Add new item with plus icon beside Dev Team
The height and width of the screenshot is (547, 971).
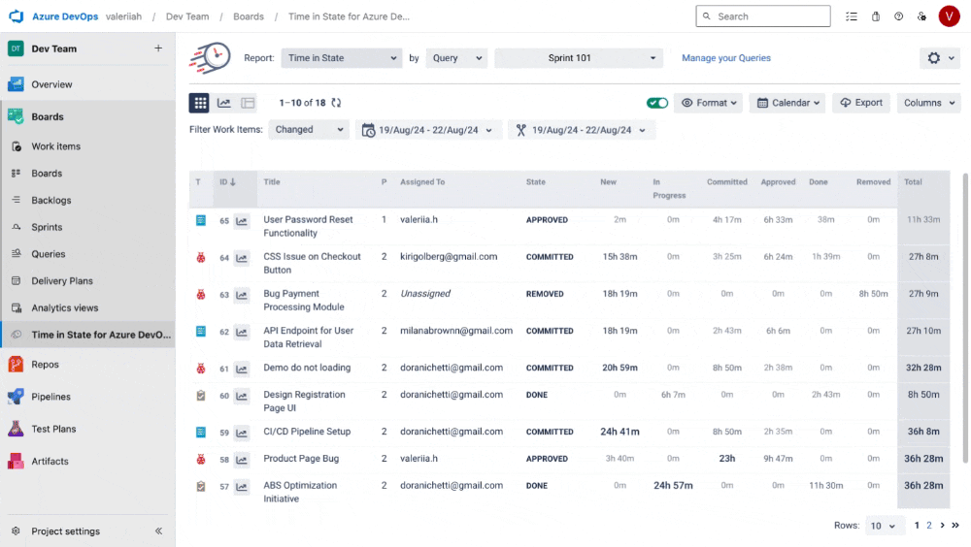click(158, 48)
